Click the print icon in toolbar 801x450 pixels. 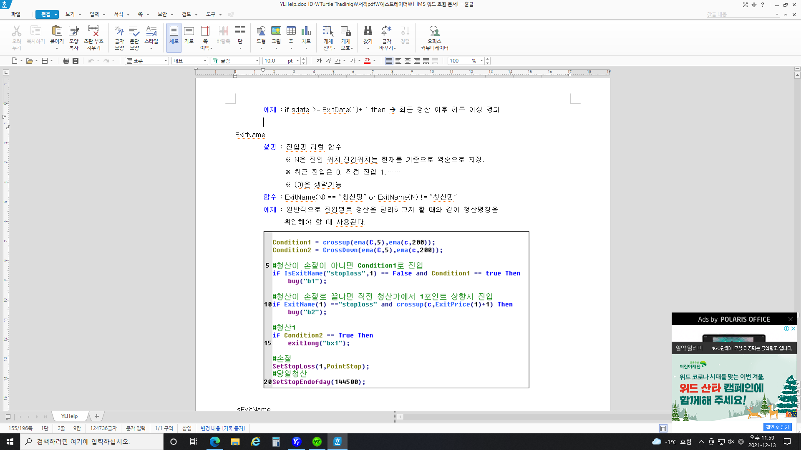[66, 61]
